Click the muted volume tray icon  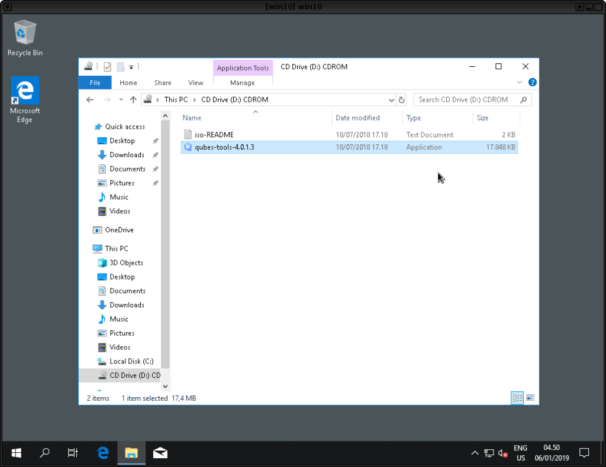[503, 453]
